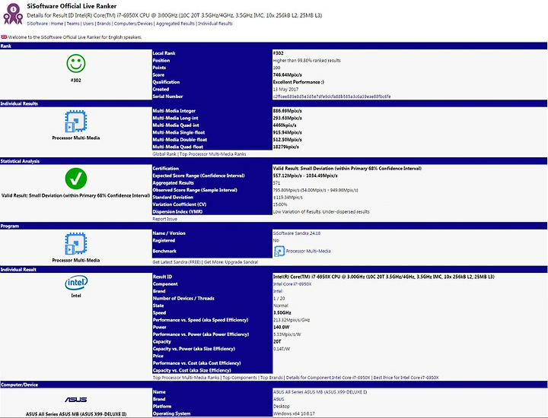This screenshot has height=418, width=548.
Task: Click Get Latest Sandra (FREE) link
Action: pos(177,262)
